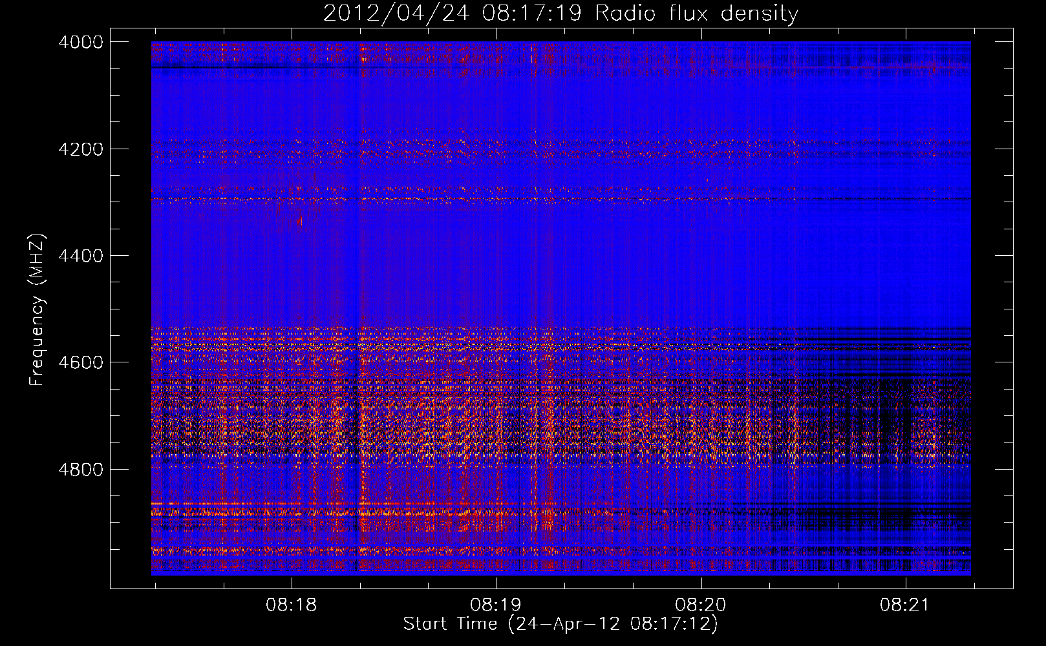Click the 4400 frequency axis label
Image resolution: width=1046 pixels, height=646 pixels.
pyautogui.click(x=81, y=256)
